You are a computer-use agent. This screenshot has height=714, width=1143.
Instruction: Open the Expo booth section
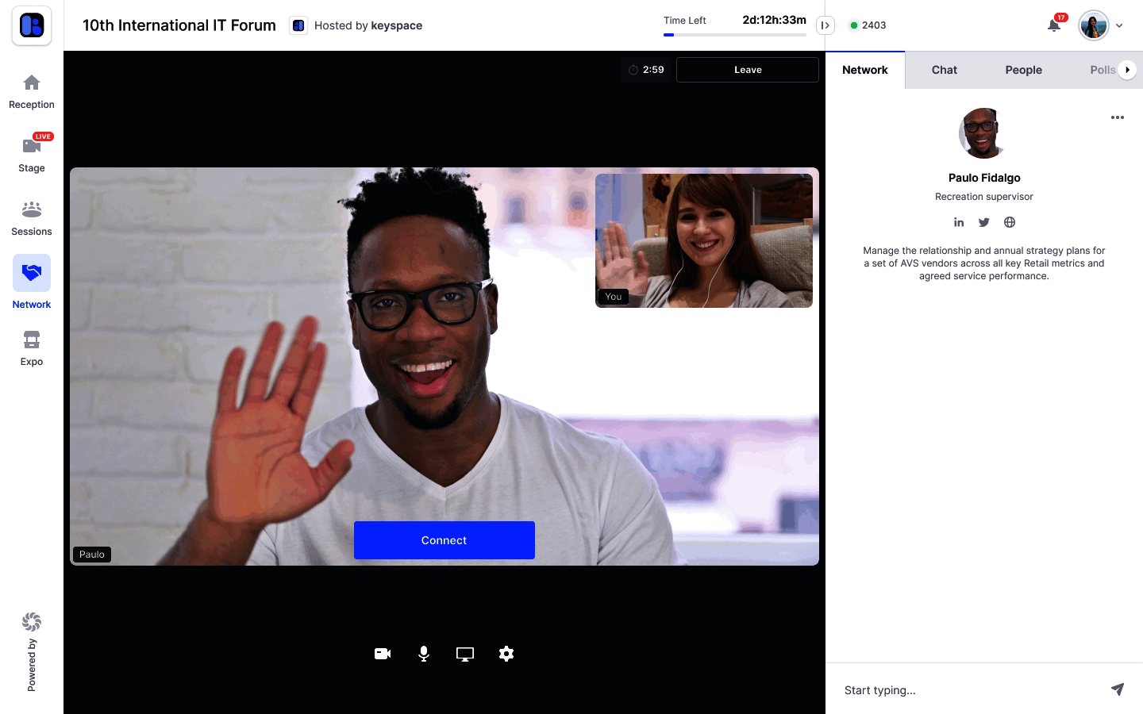32,349
